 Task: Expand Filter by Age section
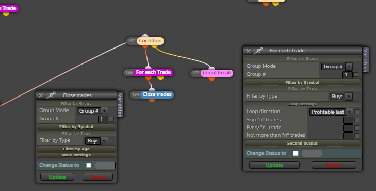click(76, 149)
